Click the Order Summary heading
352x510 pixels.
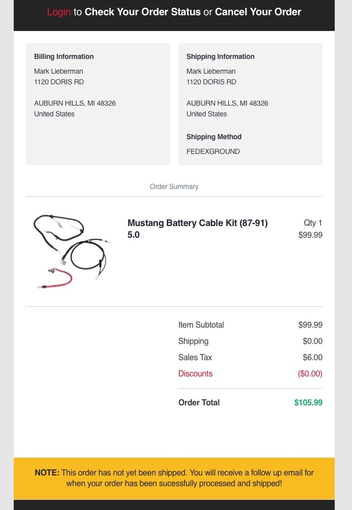tap(174, 187)
